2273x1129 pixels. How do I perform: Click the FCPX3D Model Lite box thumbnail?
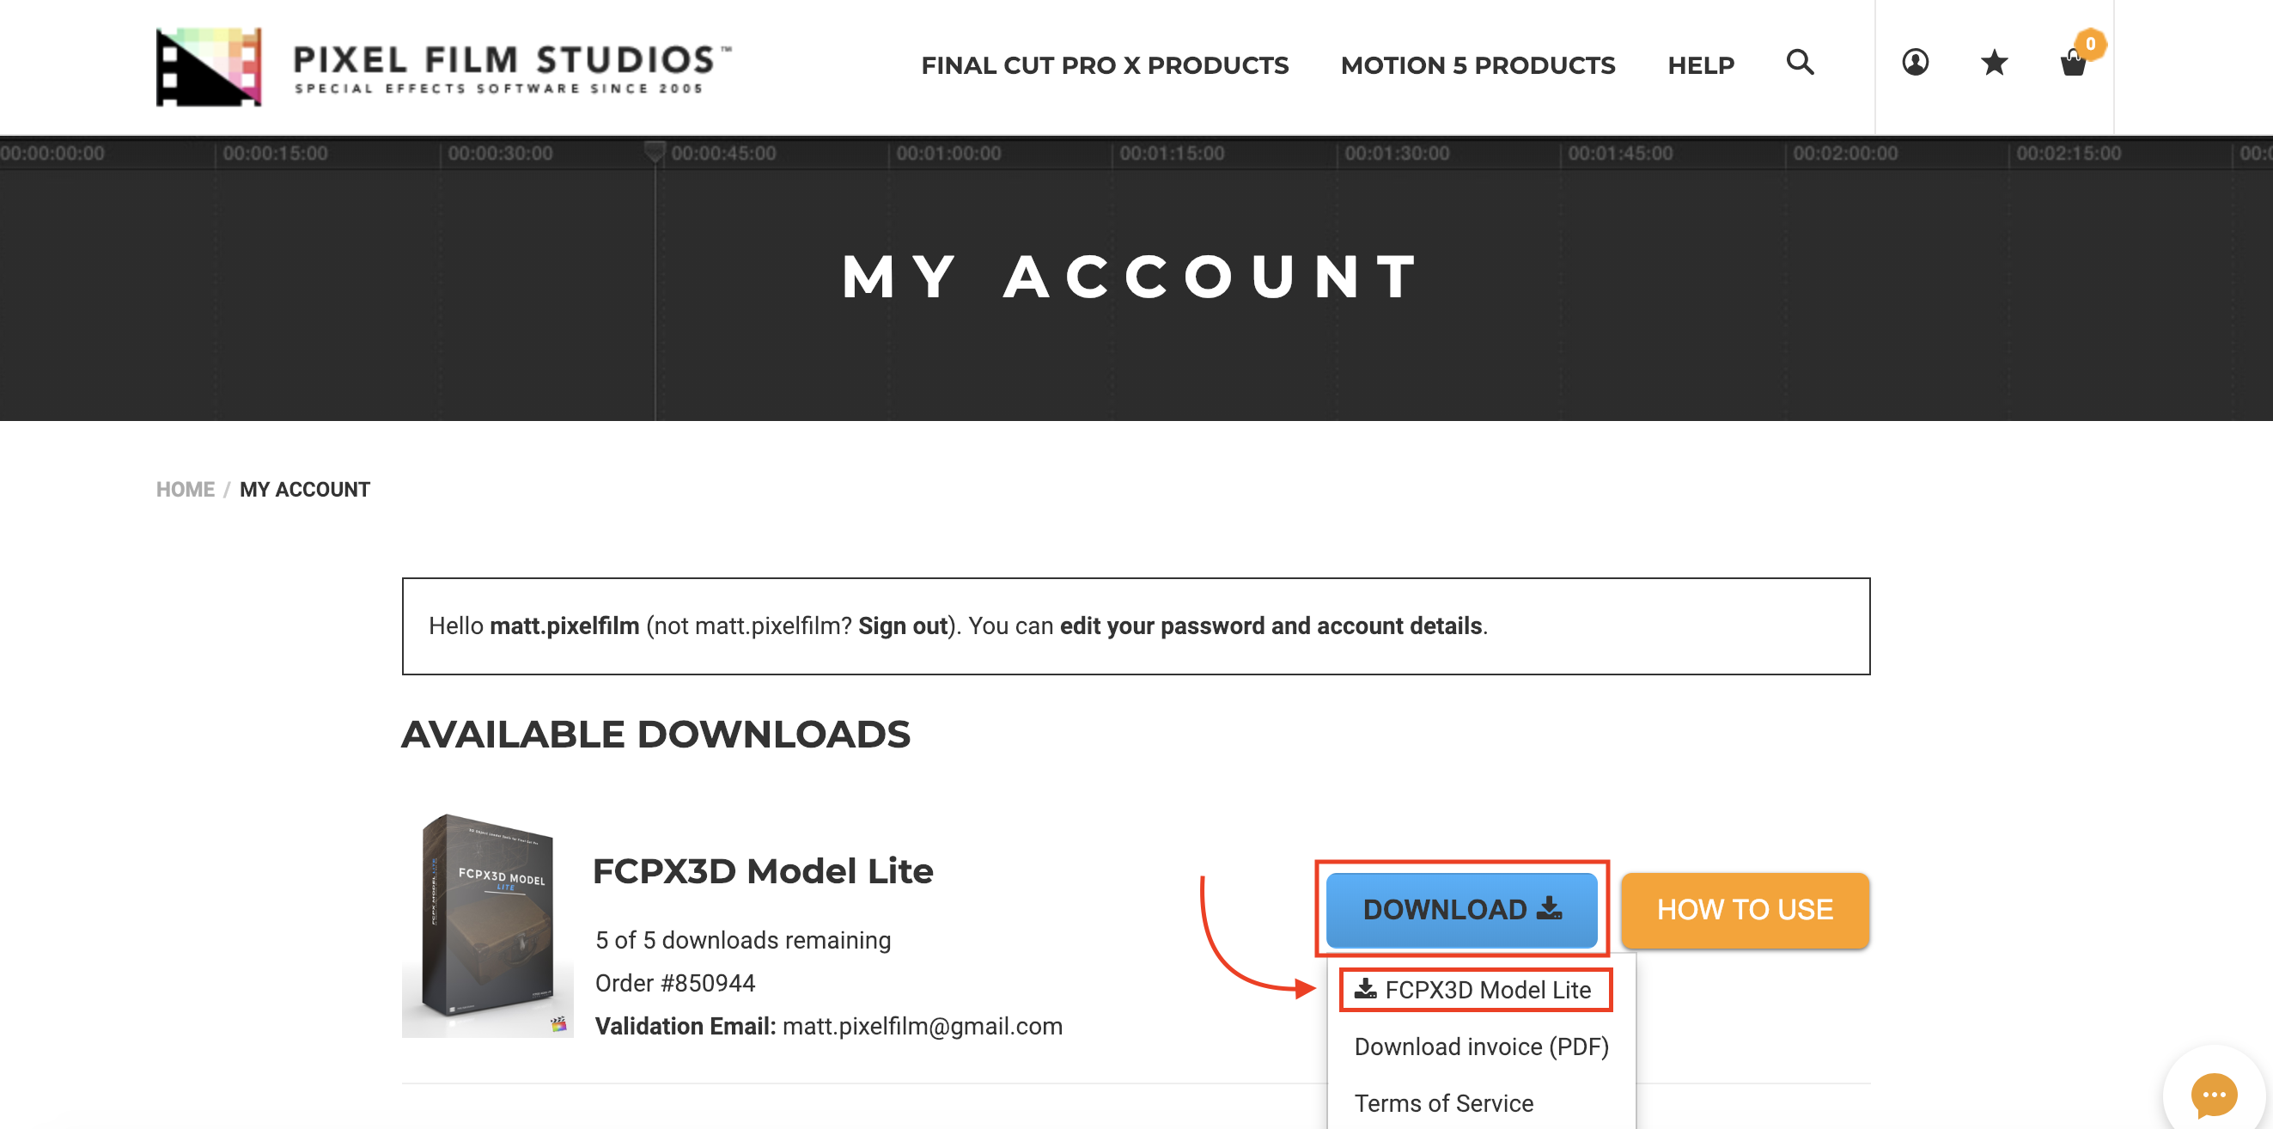tap(488, 925)
